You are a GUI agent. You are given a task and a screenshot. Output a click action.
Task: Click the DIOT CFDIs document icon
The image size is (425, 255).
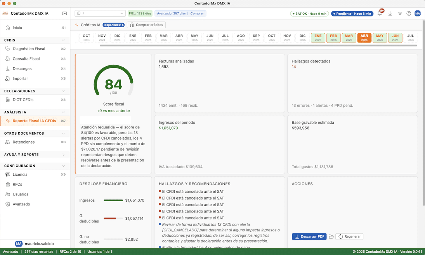click(x=8, y=100)
